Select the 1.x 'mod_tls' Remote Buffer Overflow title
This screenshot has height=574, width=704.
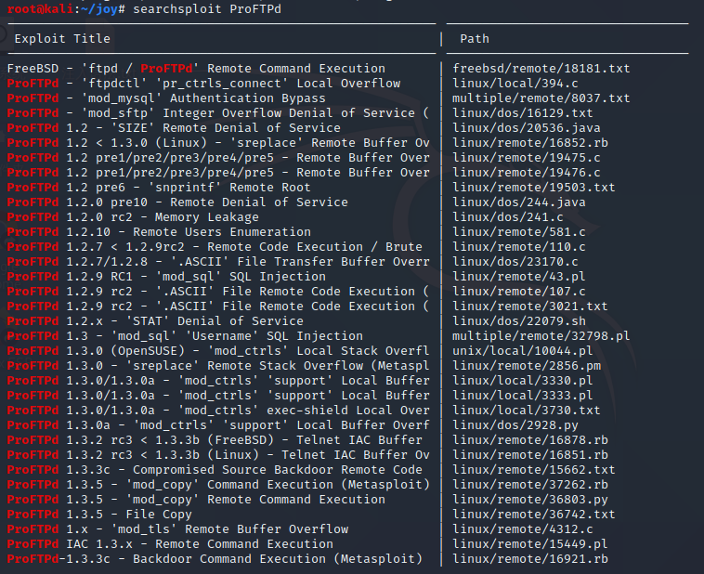click(177, 528)
